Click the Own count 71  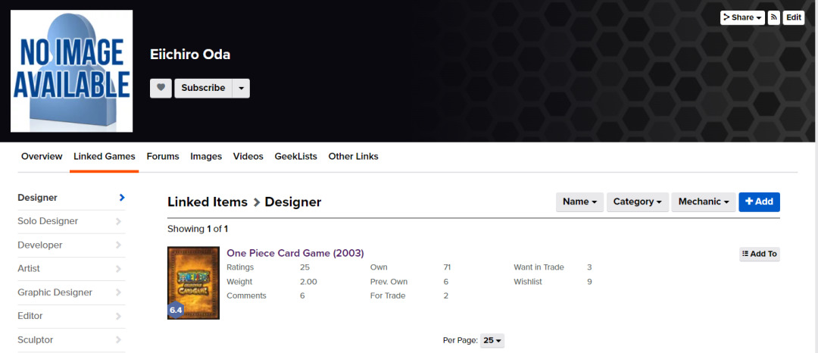click(x=447, y=267)
